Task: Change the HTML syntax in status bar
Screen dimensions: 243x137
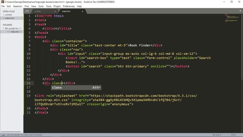Action: (234, 135)
